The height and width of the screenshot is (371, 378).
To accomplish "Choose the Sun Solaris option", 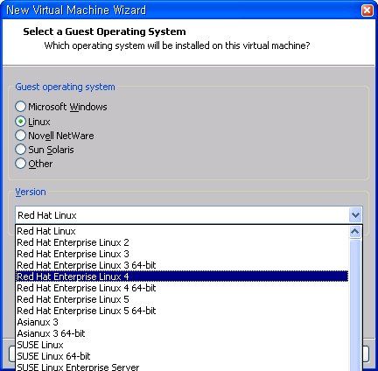I will point(20,150).
